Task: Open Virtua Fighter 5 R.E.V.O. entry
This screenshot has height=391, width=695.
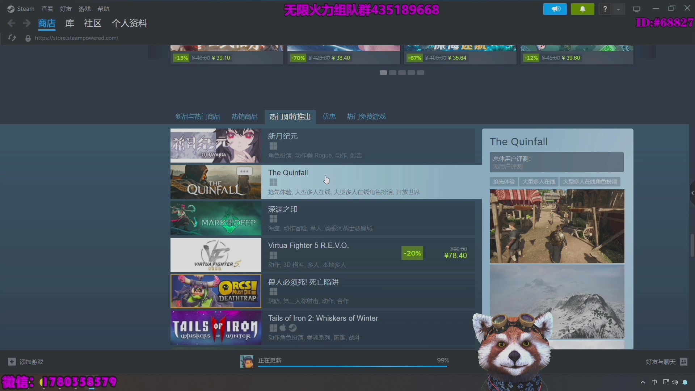Action: coord(323,255)
